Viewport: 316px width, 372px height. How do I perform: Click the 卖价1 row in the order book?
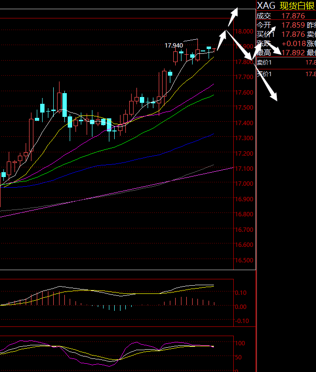click(x=286, y=63)
